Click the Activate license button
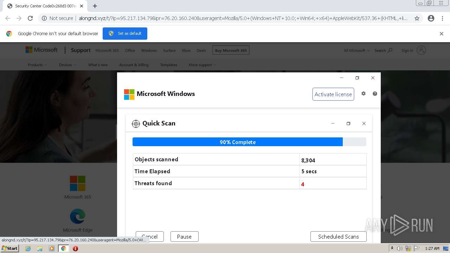450x253 pixels. click(333, 94)
